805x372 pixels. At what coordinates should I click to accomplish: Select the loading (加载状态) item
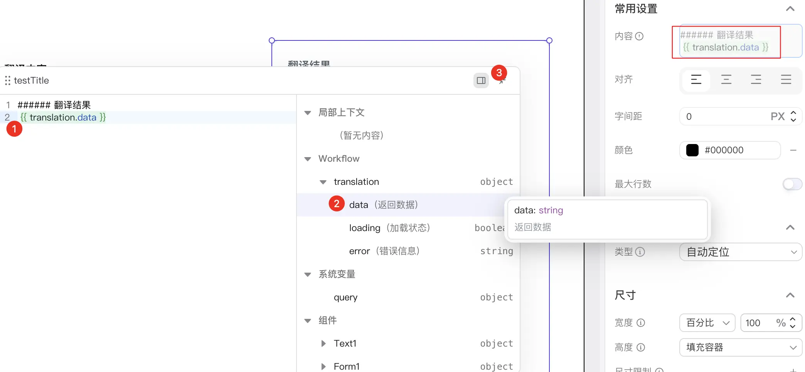389,228
